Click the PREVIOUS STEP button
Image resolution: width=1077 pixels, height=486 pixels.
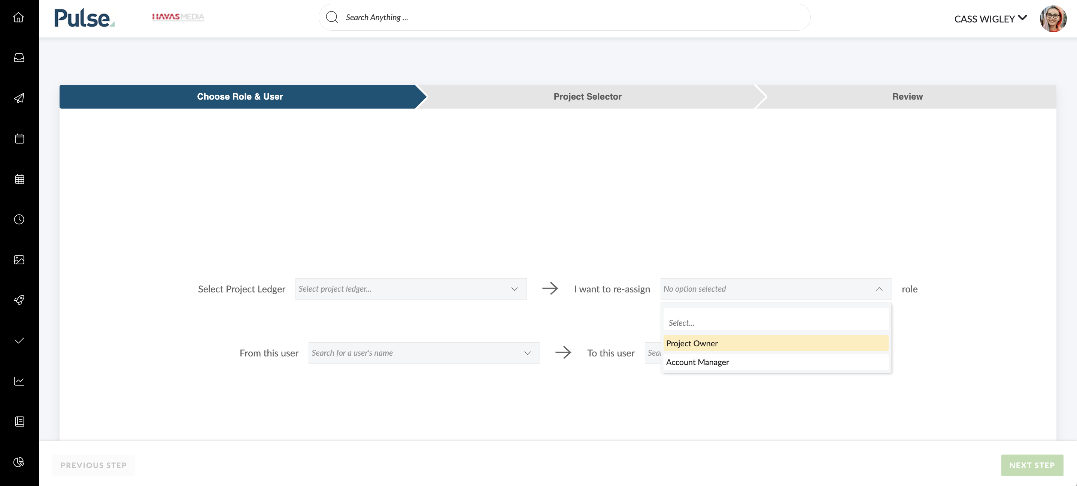[94, 465]
